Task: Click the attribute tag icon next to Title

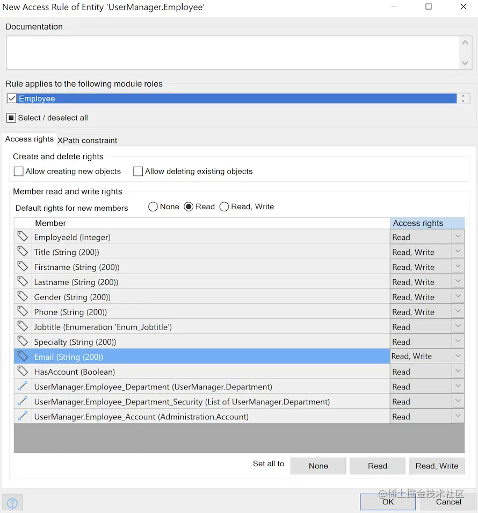Action: (23, 252)
